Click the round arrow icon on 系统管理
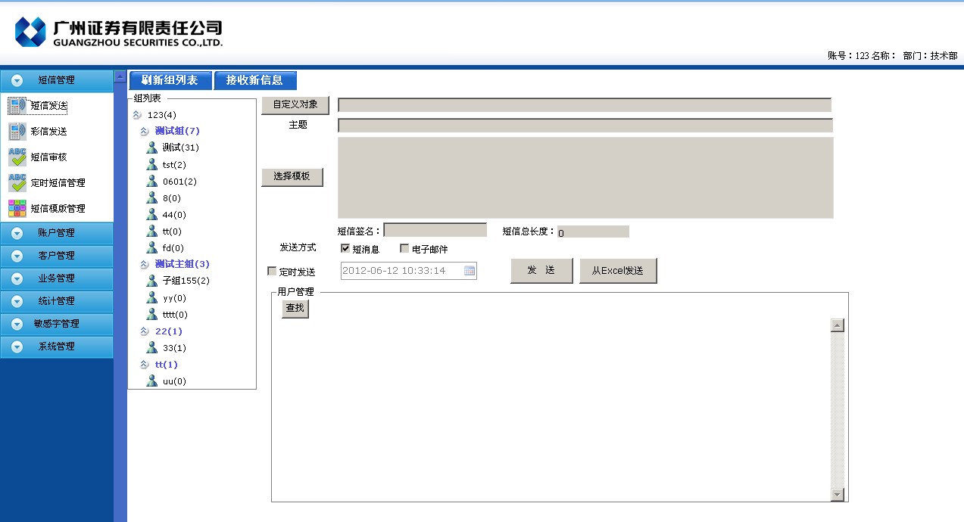Screen dimensions: 964x522 pyautogui.click(x=17, y=346)
